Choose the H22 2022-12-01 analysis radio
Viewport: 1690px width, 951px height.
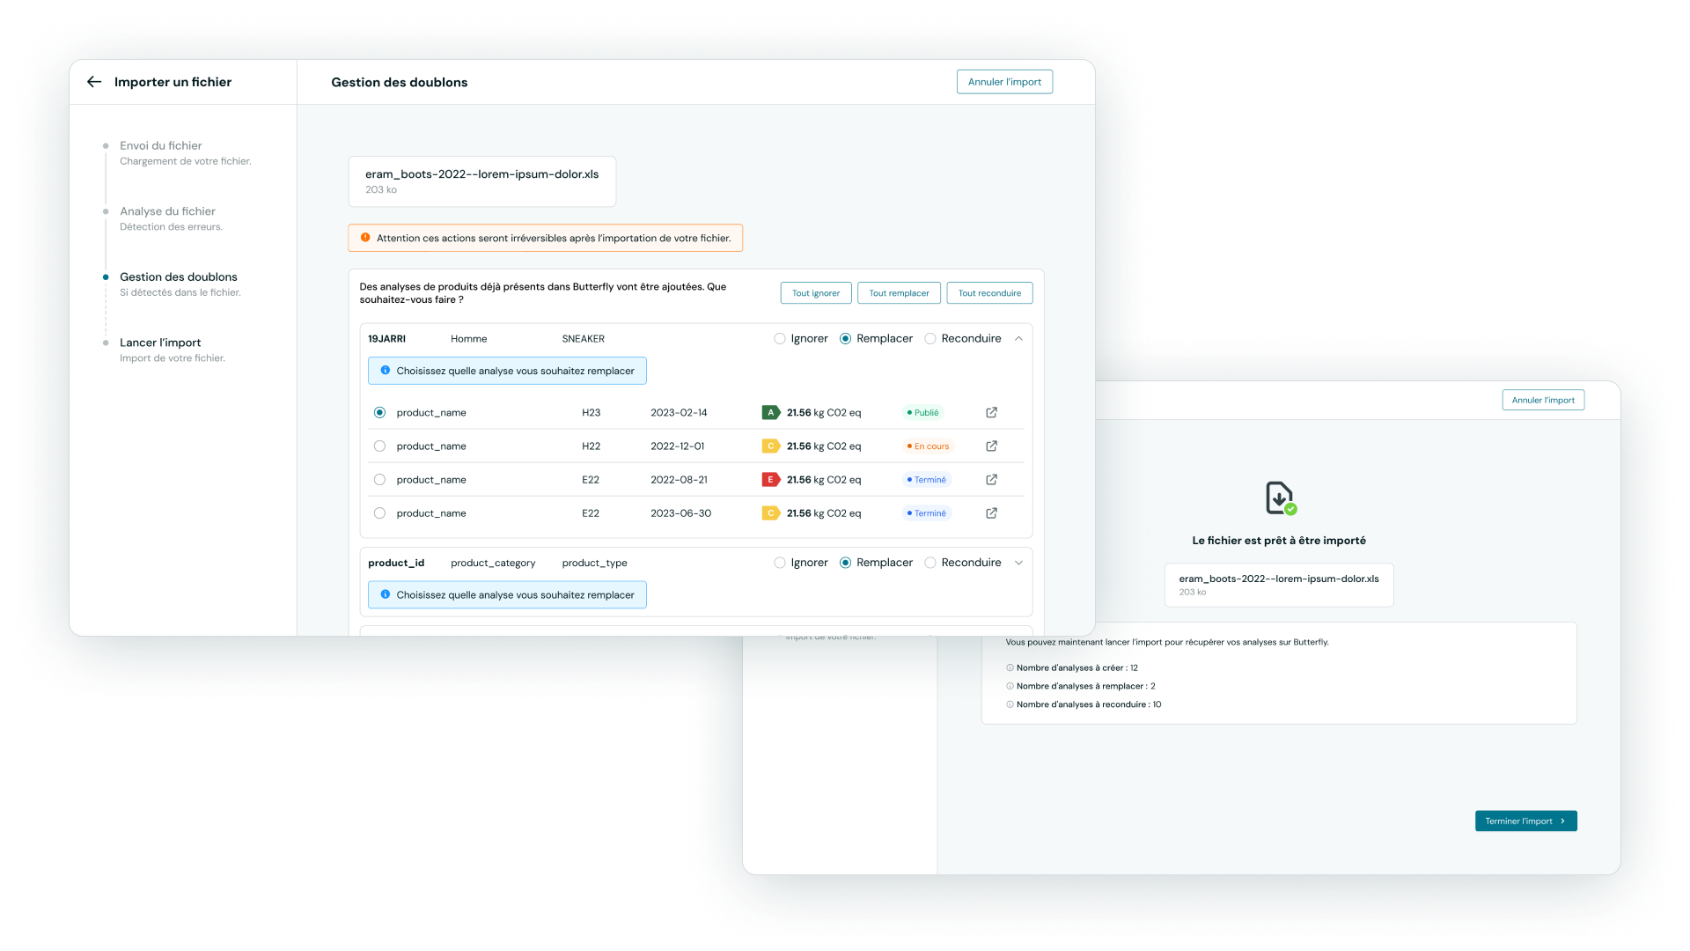point(379,446)
